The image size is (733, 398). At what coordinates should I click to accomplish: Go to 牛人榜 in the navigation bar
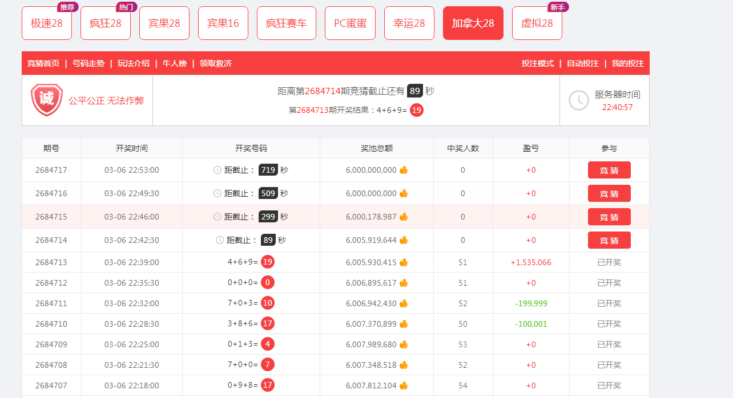(175, 63)
